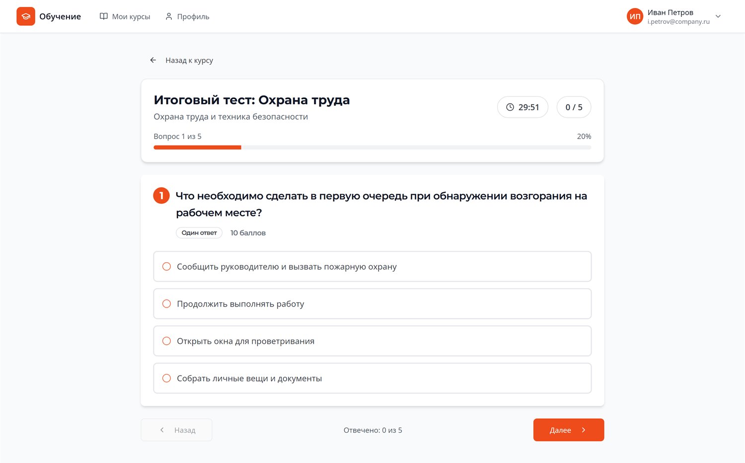Expand the user account dropdown chevron

pos(718,16)
